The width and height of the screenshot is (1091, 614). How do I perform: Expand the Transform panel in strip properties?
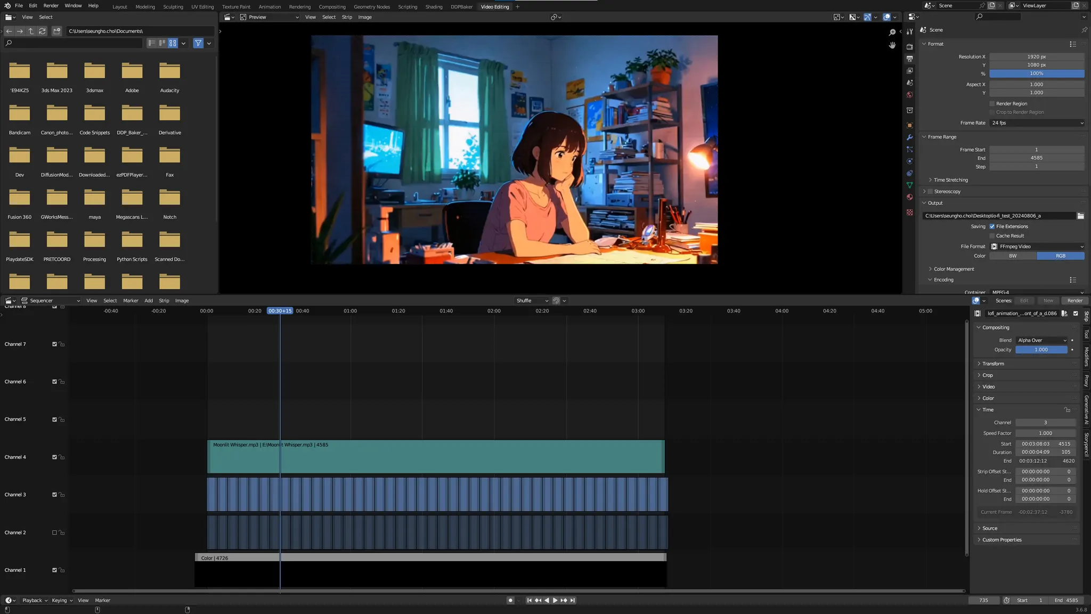pyautogui.click(x=993, y=364)
